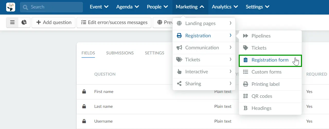The image size is (329, 129).
Task: Select the Registration form menu item
Action: (x=270, y=60)
